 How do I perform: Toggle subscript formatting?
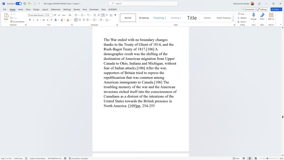(48, 20)
